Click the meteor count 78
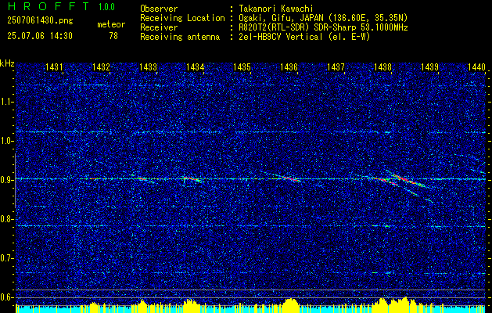 pyautogui.click(x=113, y=36)
